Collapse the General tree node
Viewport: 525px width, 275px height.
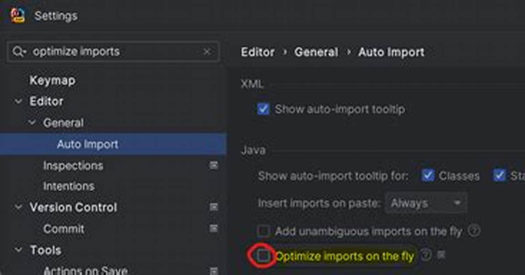(32, 123)
